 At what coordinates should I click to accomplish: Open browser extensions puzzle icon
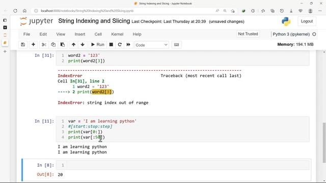coord(253,11)
